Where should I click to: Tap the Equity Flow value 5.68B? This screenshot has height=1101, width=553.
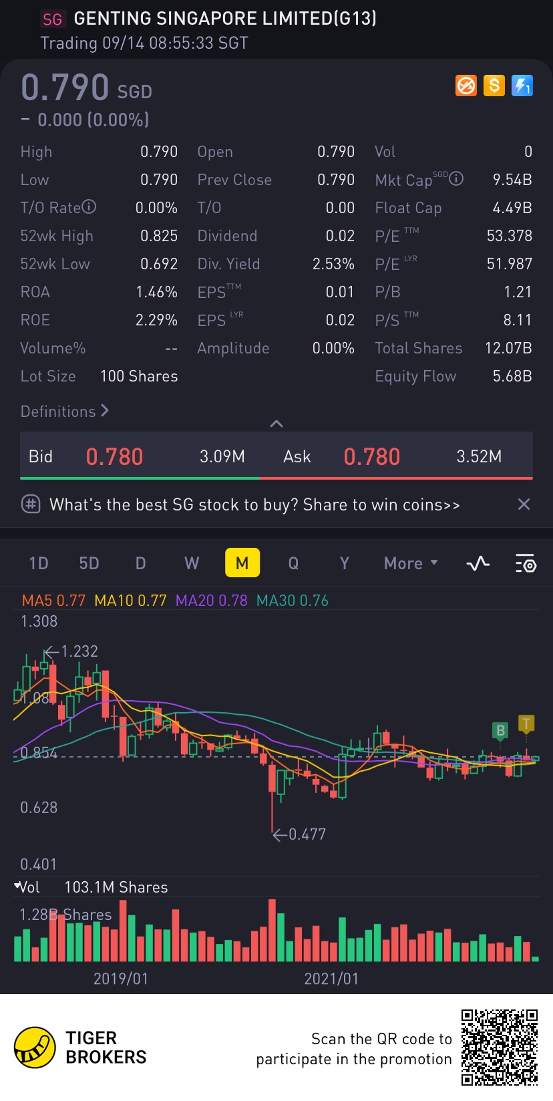click(x=512, y=376)
